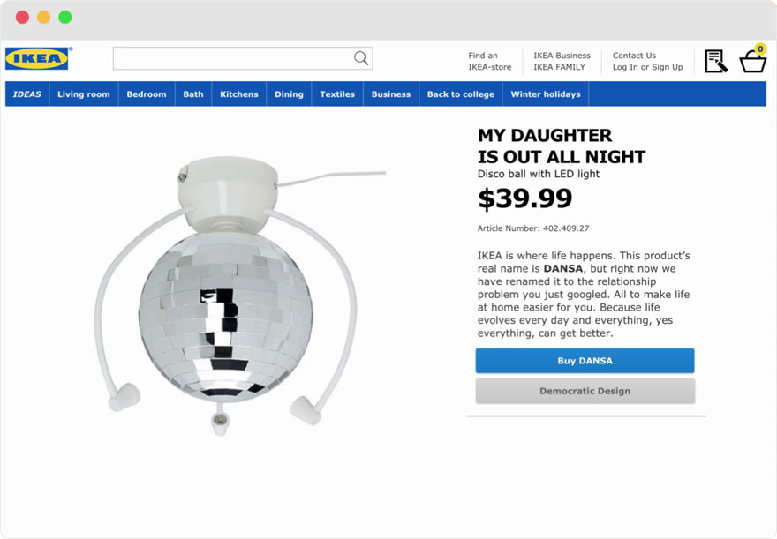Screen dimensions: 777x539
Task: Click the yellow minimize window button
Action: tap(43, 18)
